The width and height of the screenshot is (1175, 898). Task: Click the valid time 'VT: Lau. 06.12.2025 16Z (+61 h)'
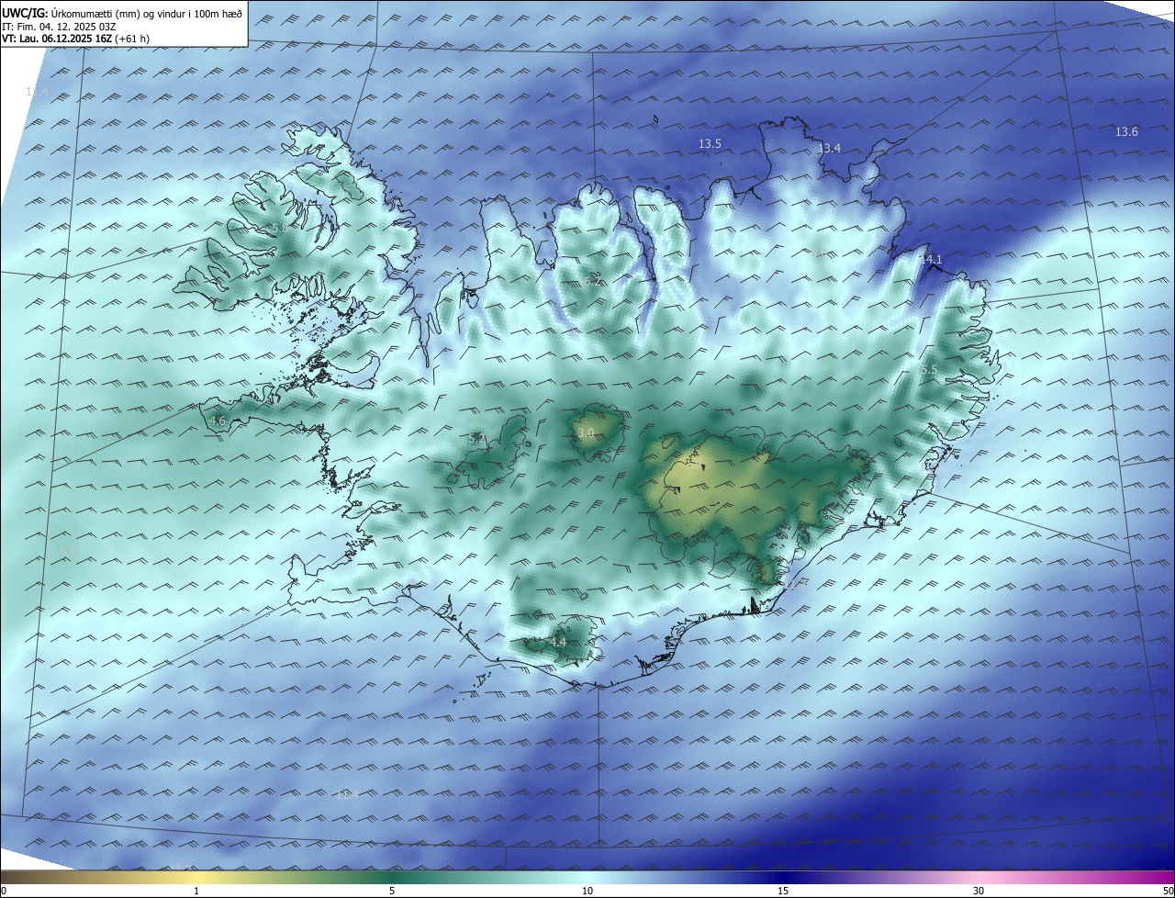75,39
